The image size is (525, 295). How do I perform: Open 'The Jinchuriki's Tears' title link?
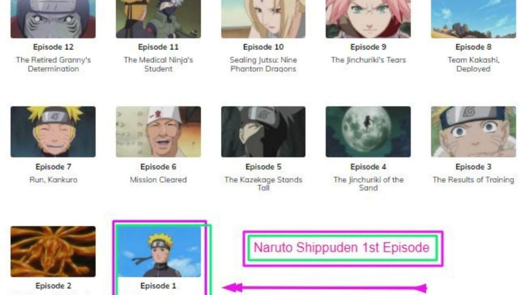click(x=368, y=60)
